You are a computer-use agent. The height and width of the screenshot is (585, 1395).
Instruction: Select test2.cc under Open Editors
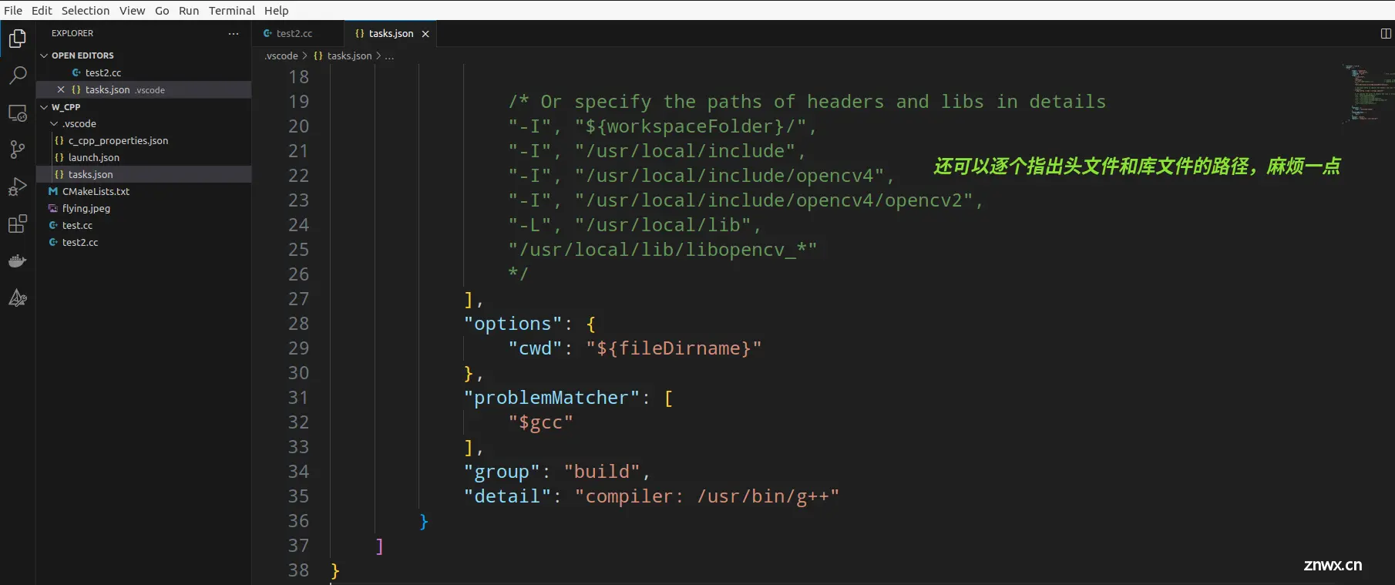point(143,72)
